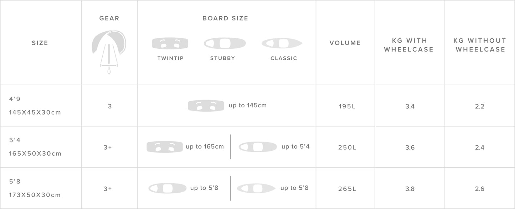Image resolution: width=515 pixels, height=209 pixels.
Task: Click twintip icon in the 4'9 row
Action: coord(206,106)
